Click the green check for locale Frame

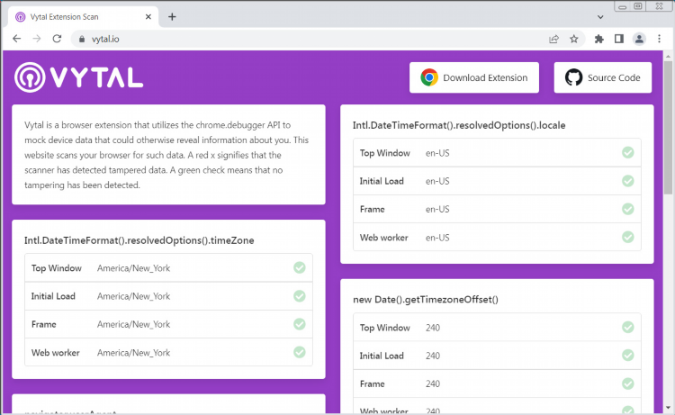(627, 209)
